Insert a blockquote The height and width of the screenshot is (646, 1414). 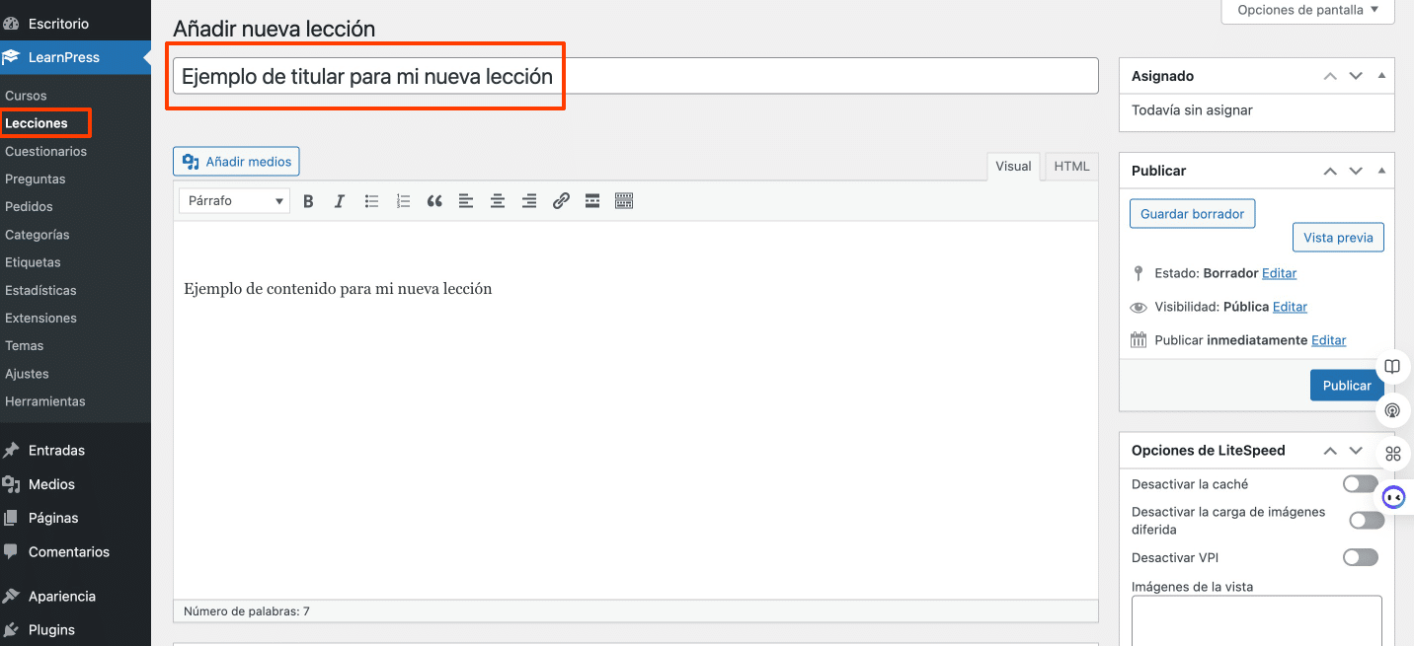[434, 201]
